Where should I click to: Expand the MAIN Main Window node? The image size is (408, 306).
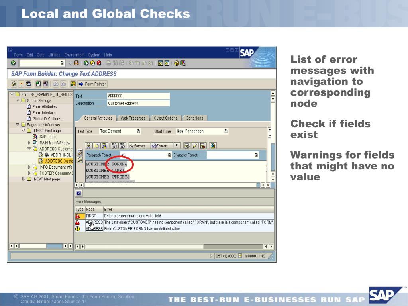(29, 143)
